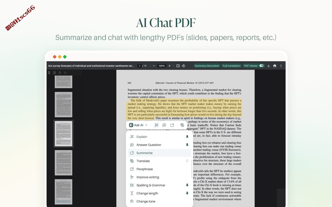Viewport: 332px width, 207px height.
Task: Click the highlighted Menkveld paragraph text
Action: coord(184,109)
